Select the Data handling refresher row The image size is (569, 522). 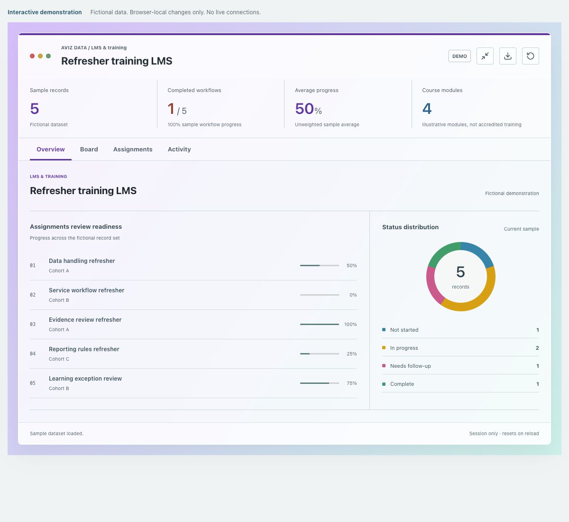point(193,266)
